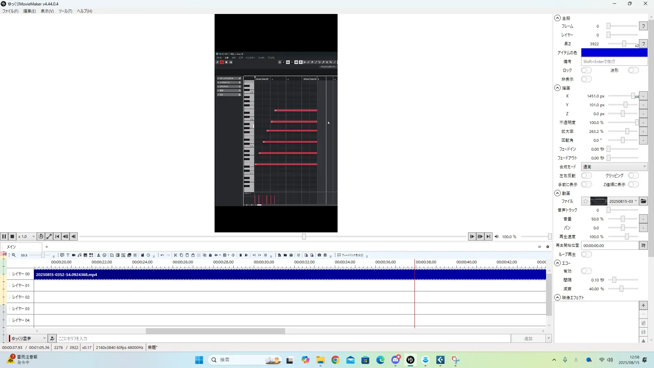
Task: Open the ファイル(F) menu
Action: pyautogui.click(x=10, y=11)
